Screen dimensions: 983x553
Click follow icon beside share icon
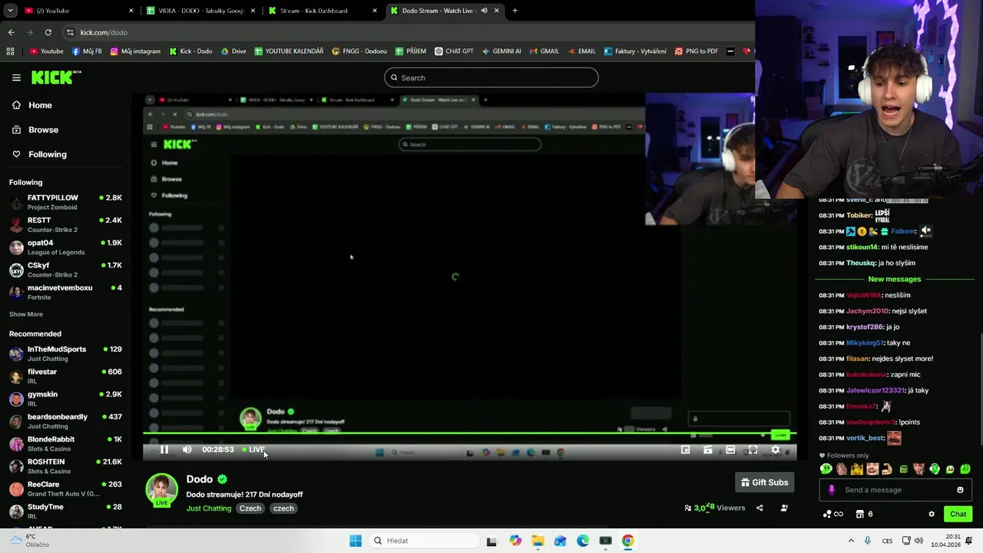click(784, 508)
